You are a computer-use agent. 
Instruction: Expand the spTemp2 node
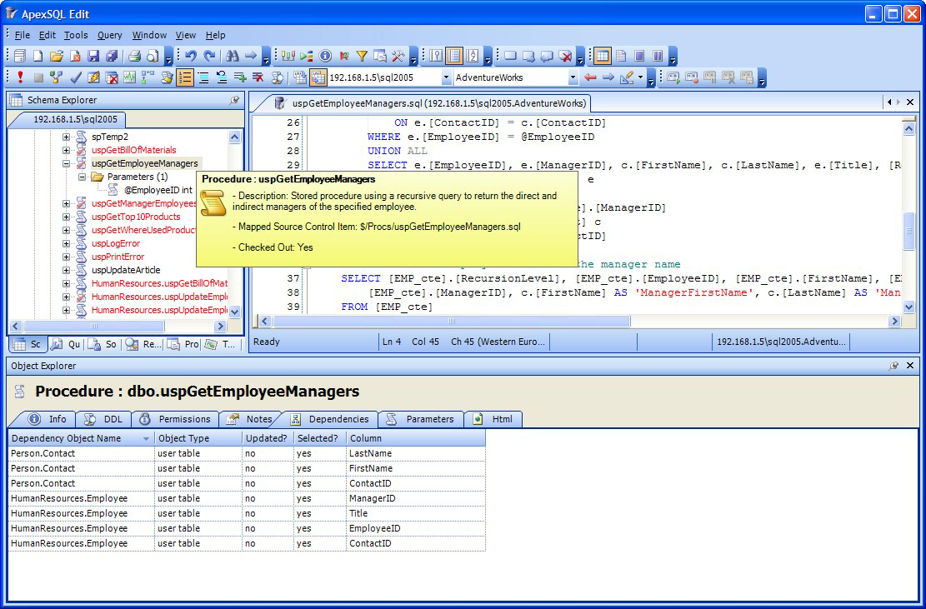[66, 137]
